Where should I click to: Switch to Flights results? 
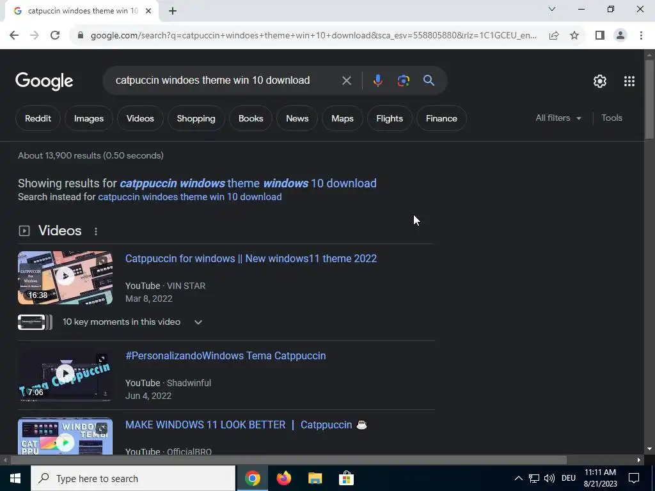point(390,118)
